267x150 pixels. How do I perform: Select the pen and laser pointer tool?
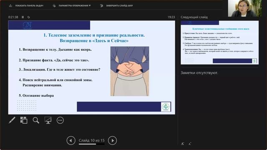click(12, 120)
